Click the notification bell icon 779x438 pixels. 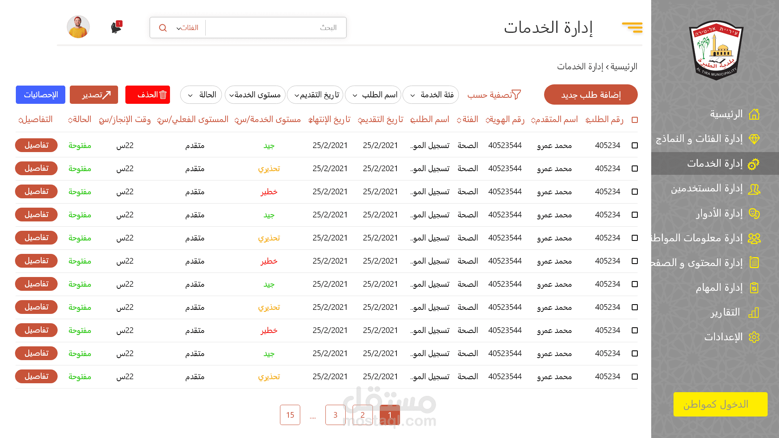click(116, 28)
